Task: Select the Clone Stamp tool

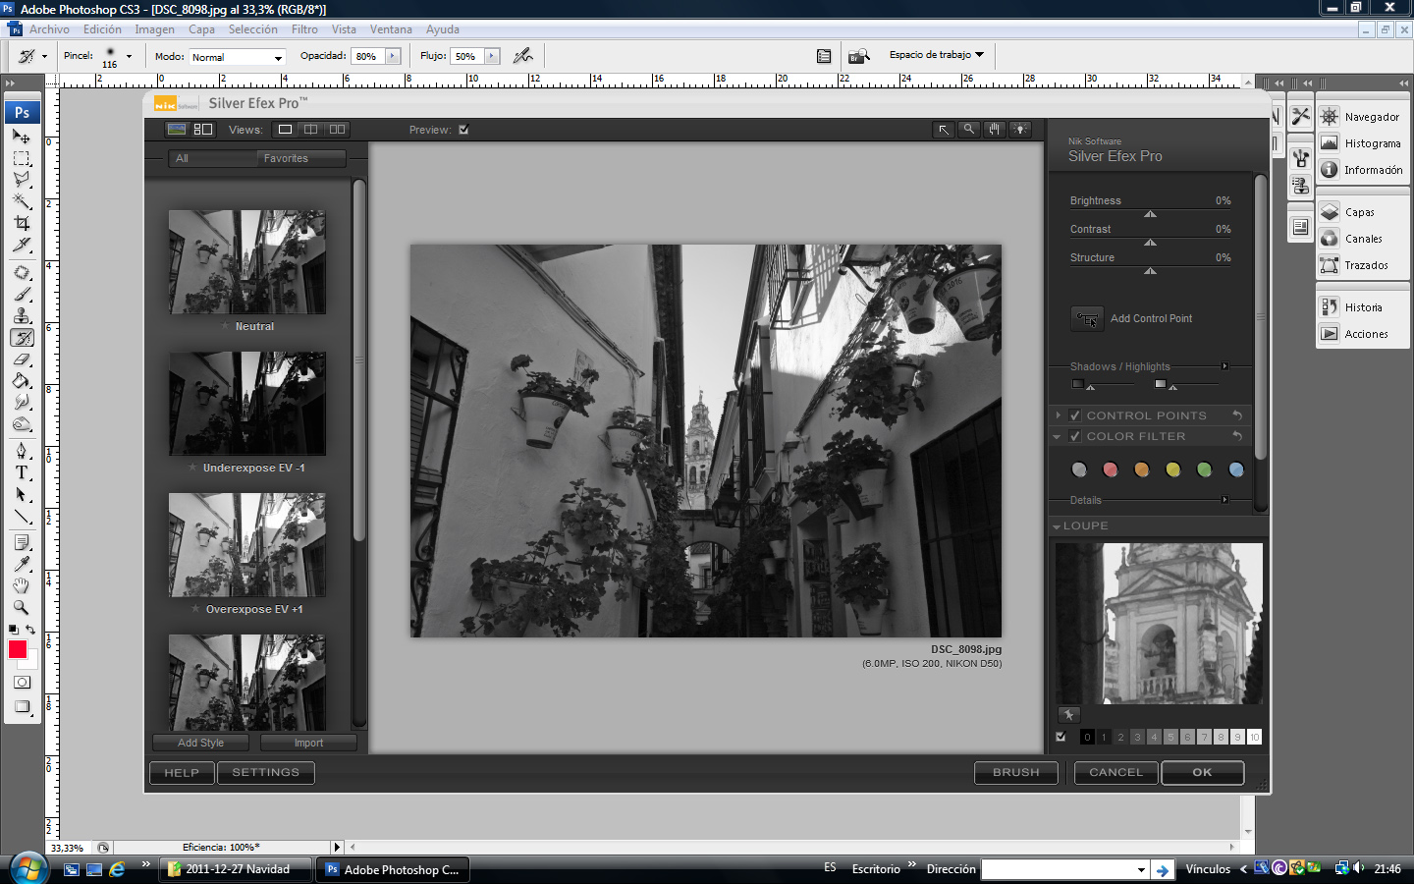Action: (22, 315)
